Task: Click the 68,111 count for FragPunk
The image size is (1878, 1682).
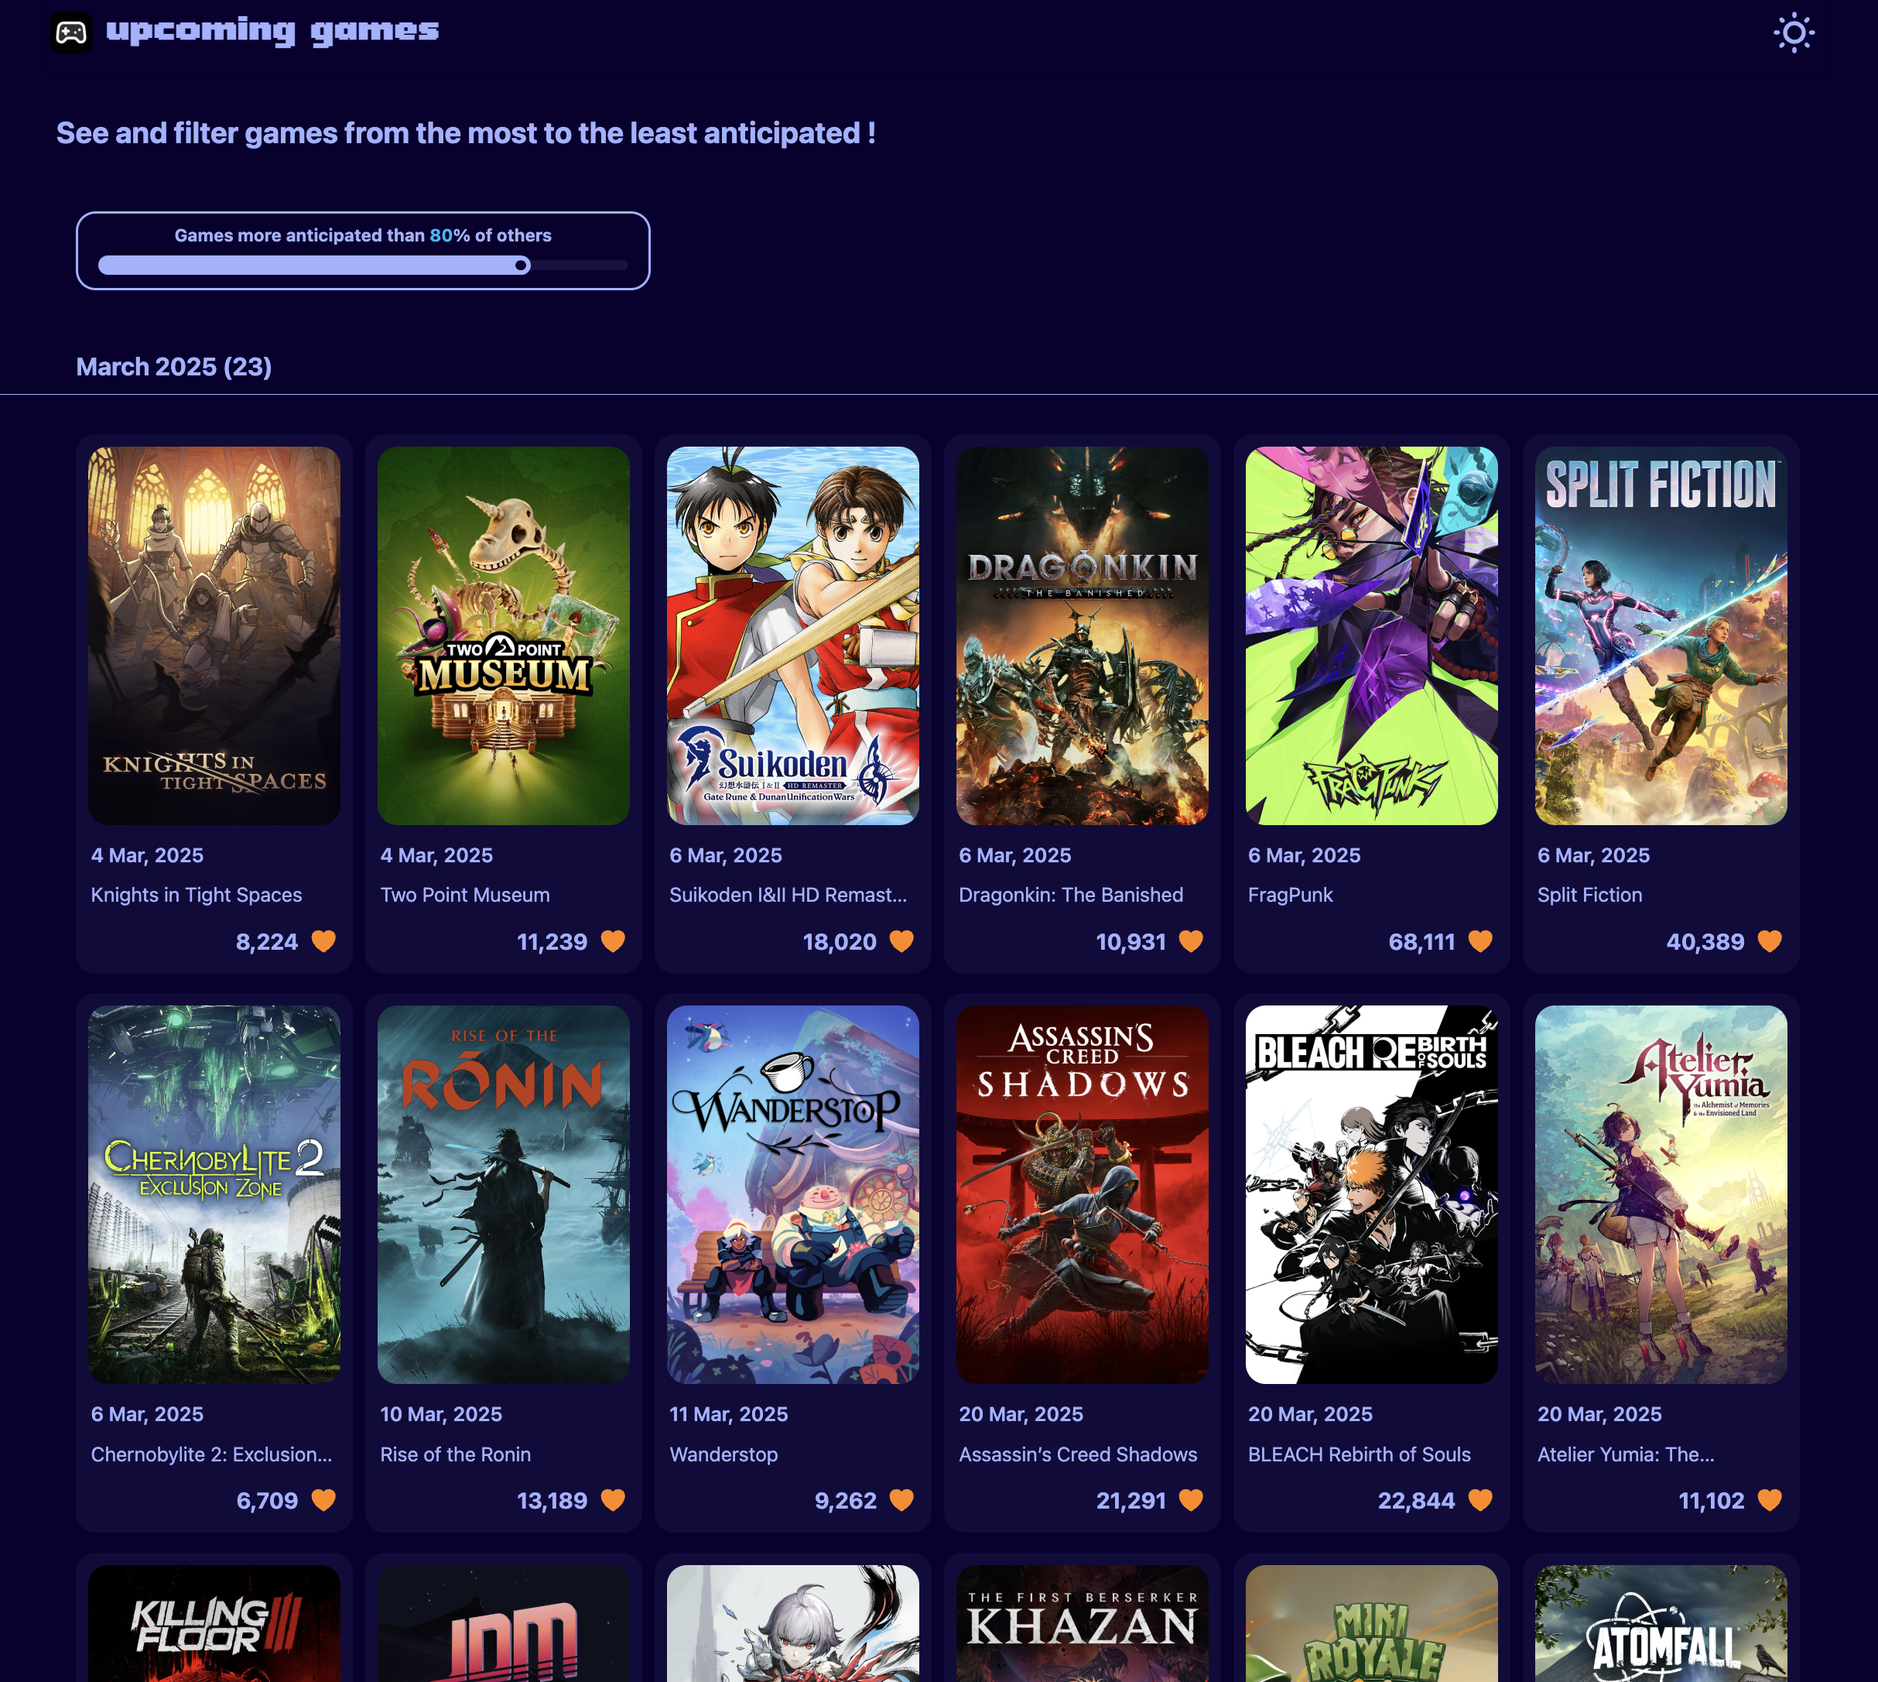Action: (x=1421, y=942)
